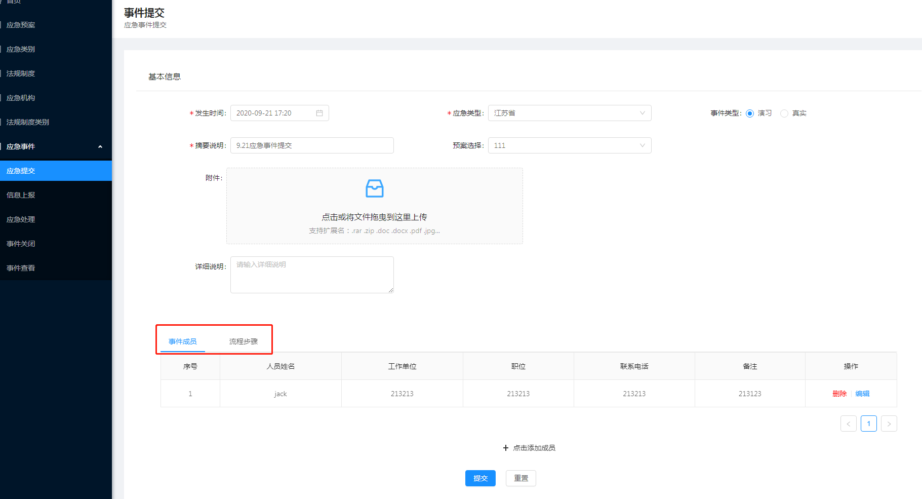Open the 应急类型 dropdown showing 江苏省
Image resolution: width=922 pixels, height=499 pixels.
click(x=570, y=113)
